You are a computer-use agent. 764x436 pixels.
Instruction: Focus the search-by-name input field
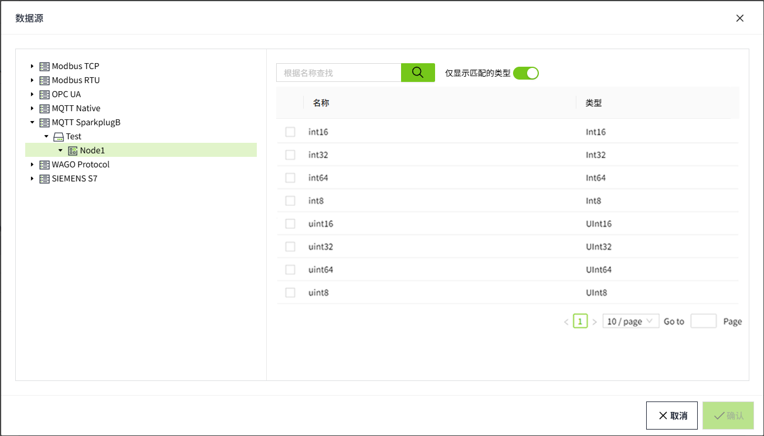[338, 73]
